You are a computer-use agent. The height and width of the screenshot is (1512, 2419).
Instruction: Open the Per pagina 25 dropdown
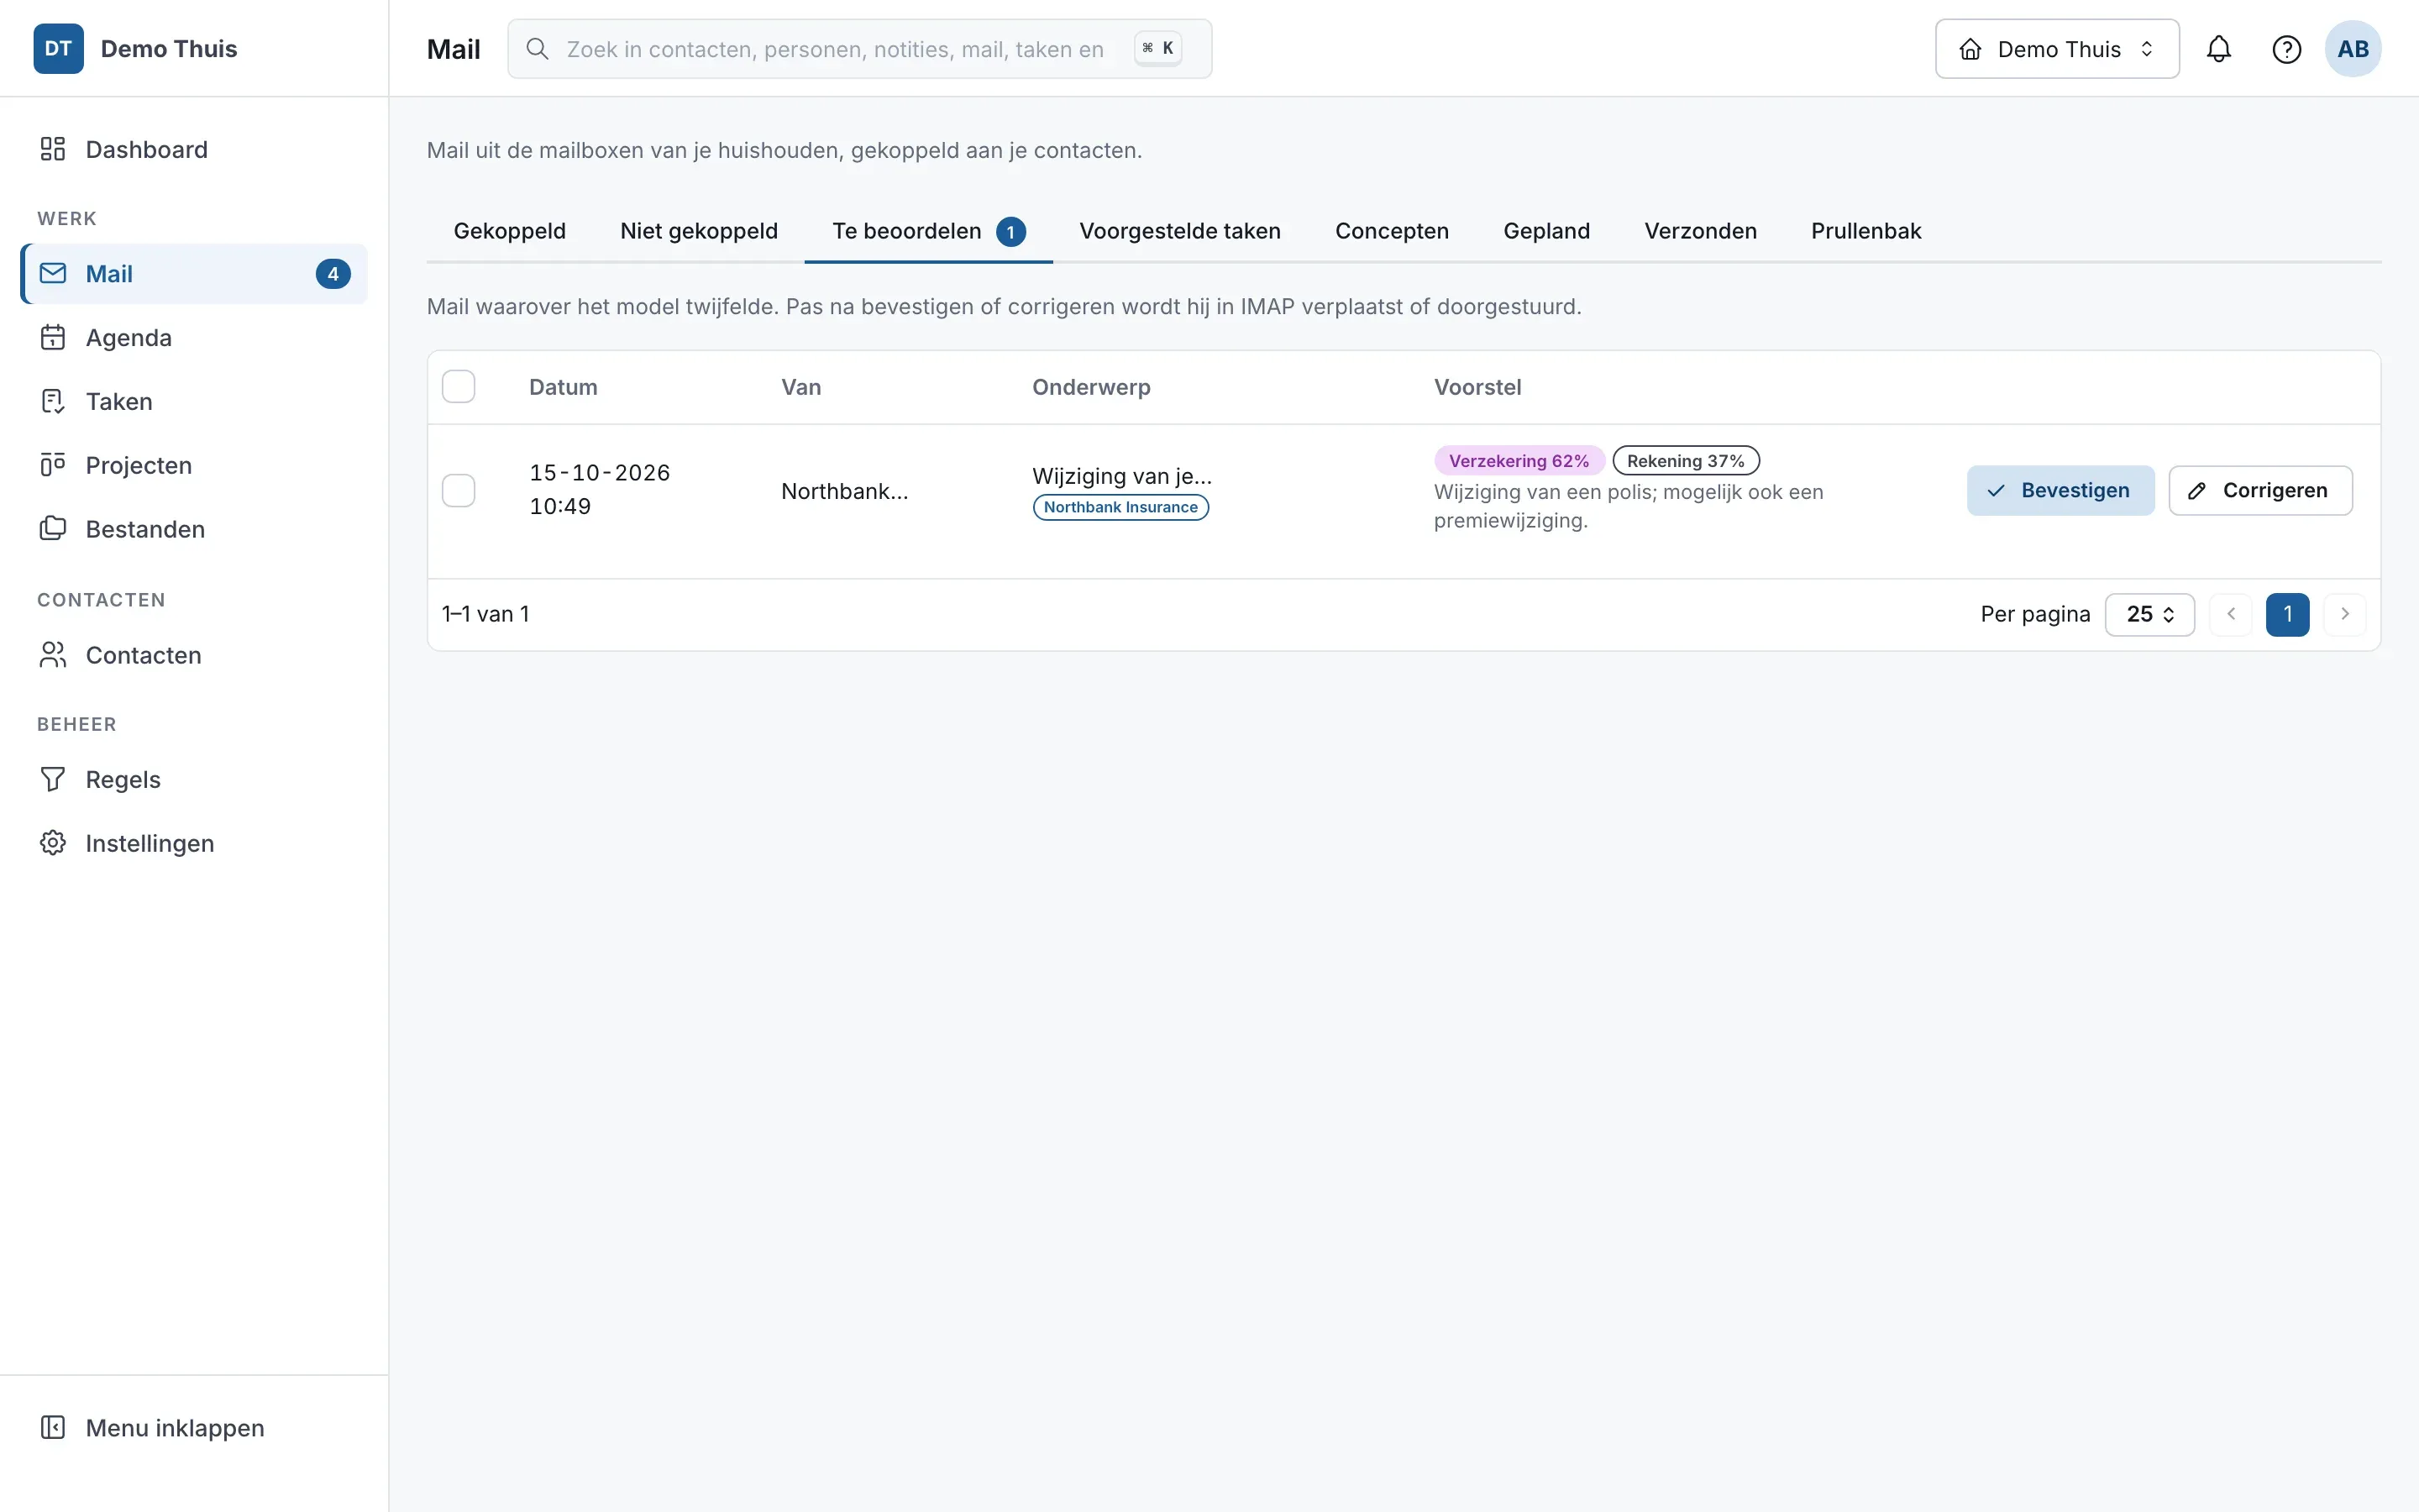[x=2149, y=614]
